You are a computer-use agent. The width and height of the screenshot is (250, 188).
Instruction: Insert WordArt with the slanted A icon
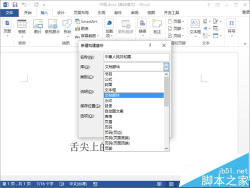207,28
